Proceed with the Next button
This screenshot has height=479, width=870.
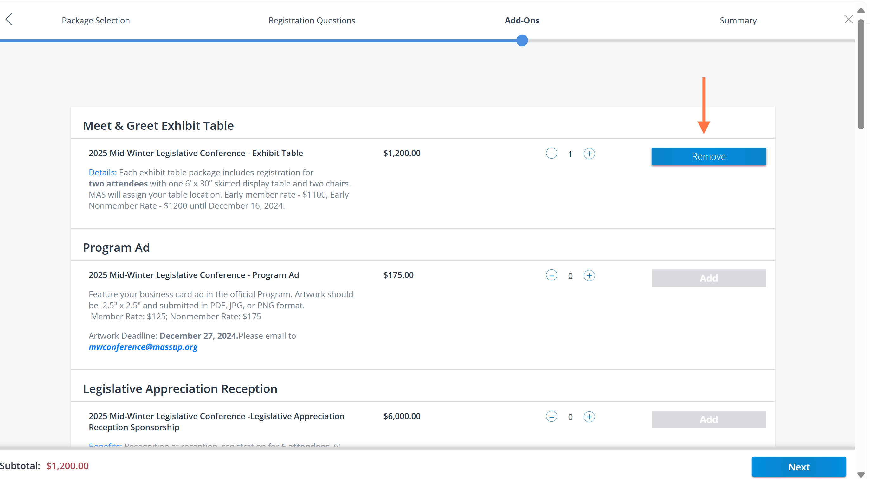click(799, 467)
